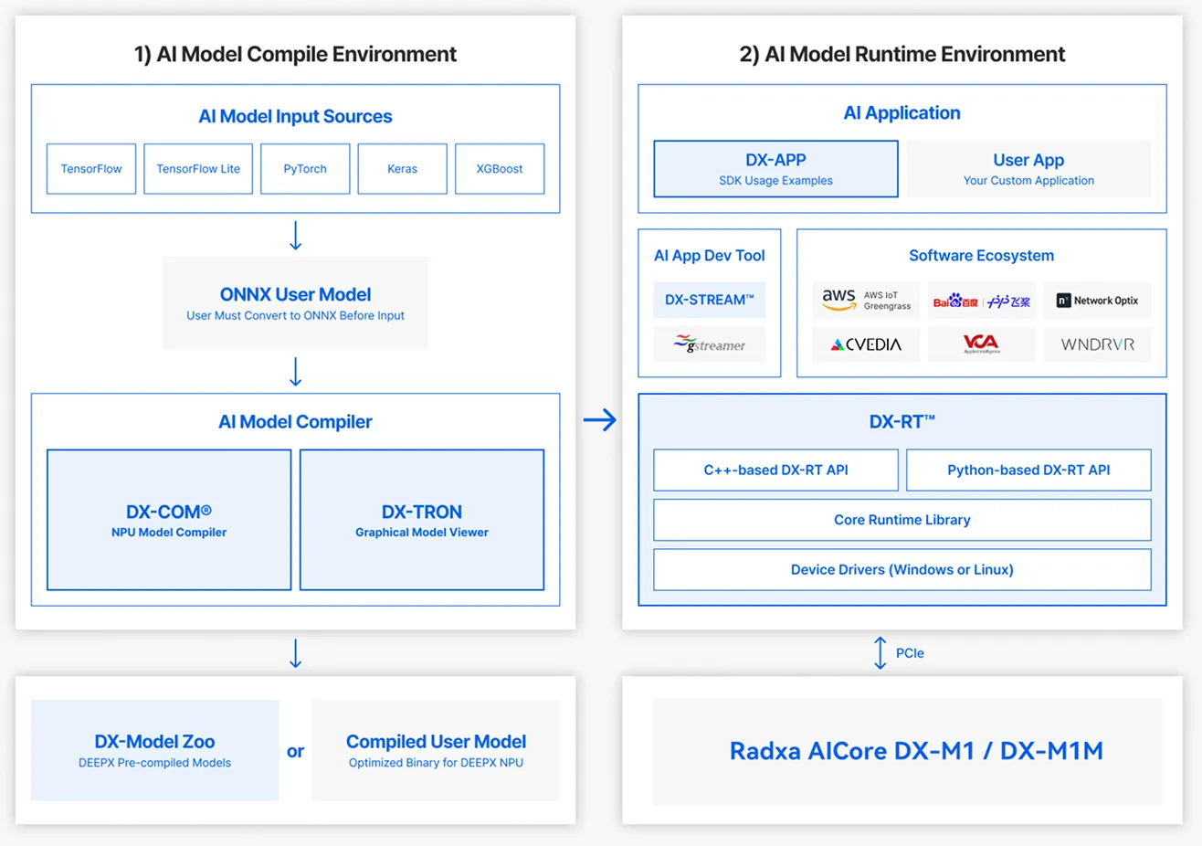Click the 'DX-RT™' title
This screenshot has width=1202, height=846.
coord(902,421)
